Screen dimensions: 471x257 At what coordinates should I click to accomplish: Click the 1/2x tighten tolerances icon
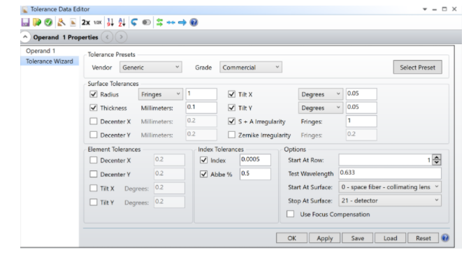pos(98,22)
